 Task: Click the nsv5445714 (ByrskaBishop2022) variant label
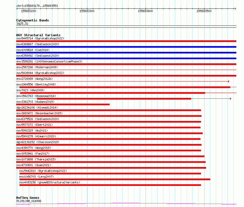point(40,38)
